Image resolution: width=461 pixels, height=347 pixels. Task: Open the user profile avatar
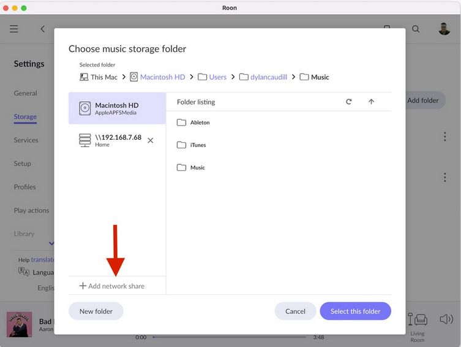444,29
